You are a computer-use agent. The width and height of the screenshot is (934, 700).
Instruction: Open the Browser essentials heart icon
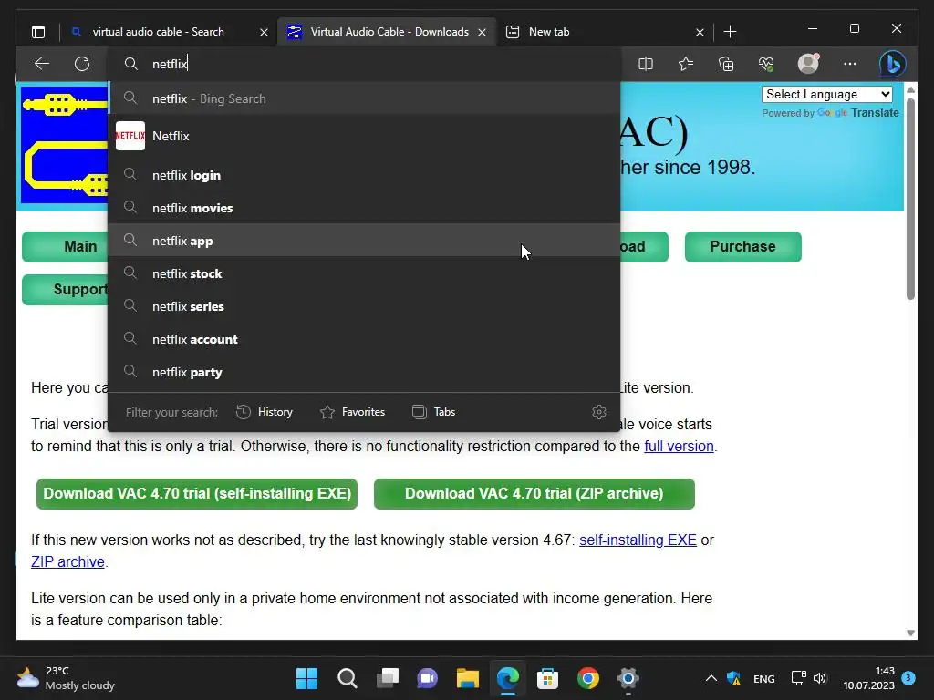(x=766, y=64)
